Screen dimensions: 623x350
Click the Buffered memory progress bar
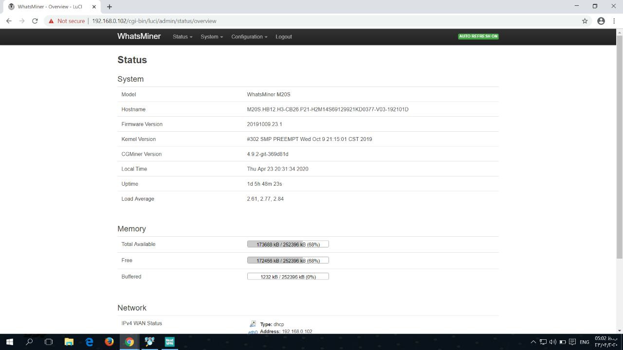tap(288, 276)
